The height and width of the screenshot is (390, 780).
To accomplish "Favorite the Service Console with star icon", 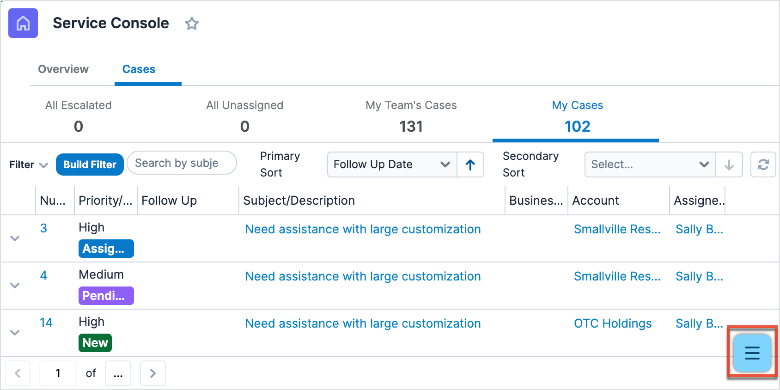I will [x=192, y=23].
